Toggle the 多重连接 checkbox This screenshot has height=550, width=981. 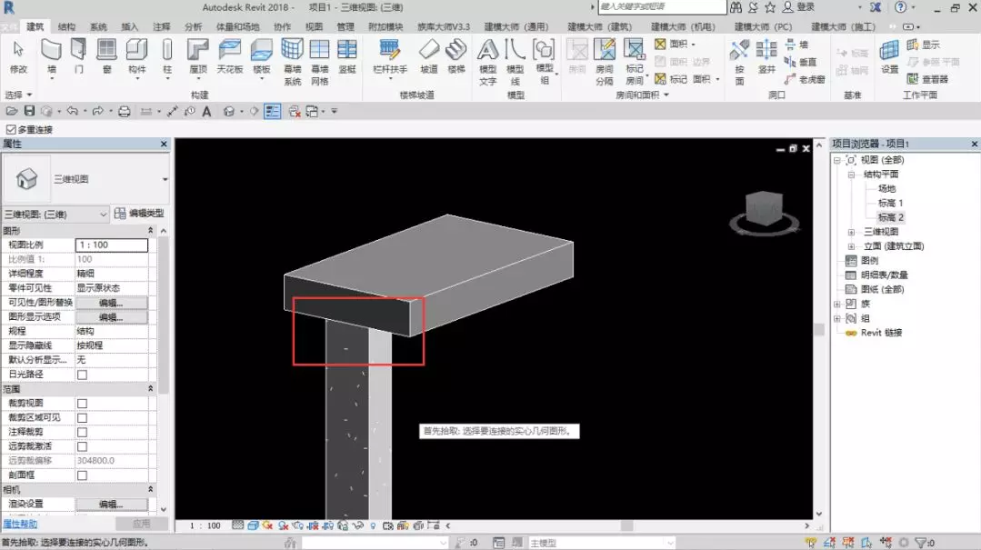(x=11, y=130)
